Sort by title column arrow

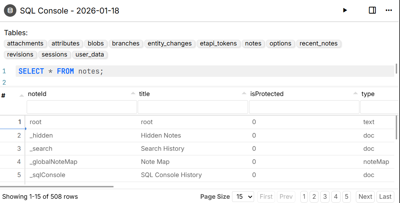133,94
